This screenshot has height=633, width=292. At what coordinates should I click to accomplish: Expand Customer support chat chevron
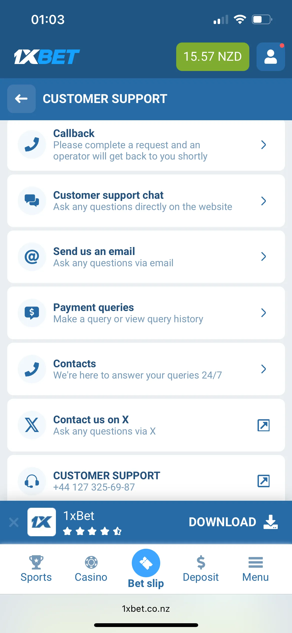263,201
